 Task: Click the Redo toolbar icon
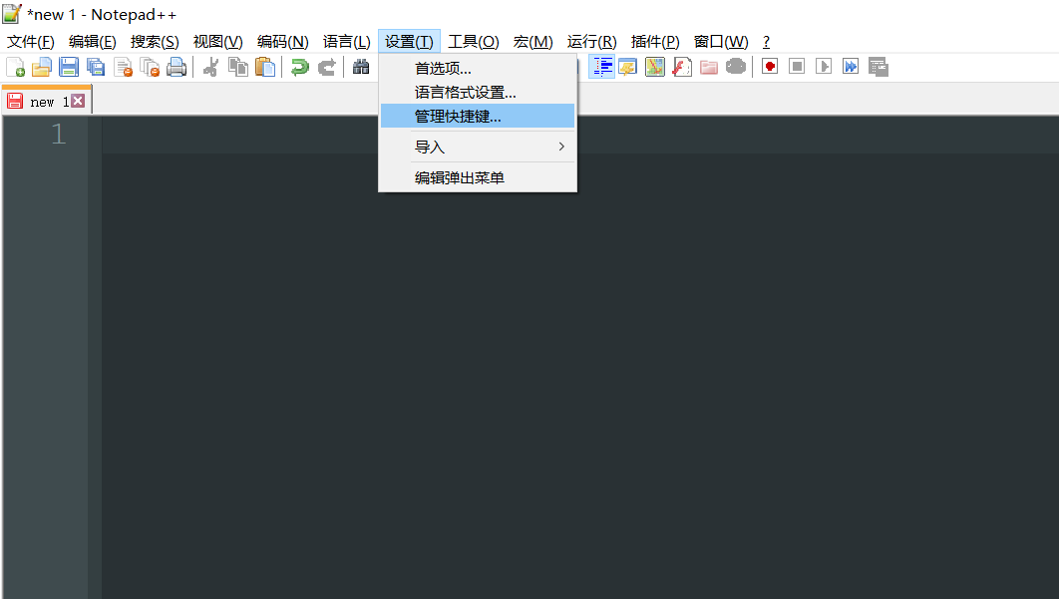(326, 67)
